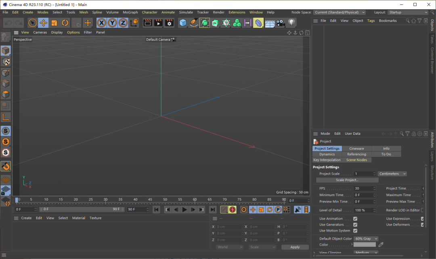Toggle the Use Generators checkbox
The image size is (436, 259).
355,225
